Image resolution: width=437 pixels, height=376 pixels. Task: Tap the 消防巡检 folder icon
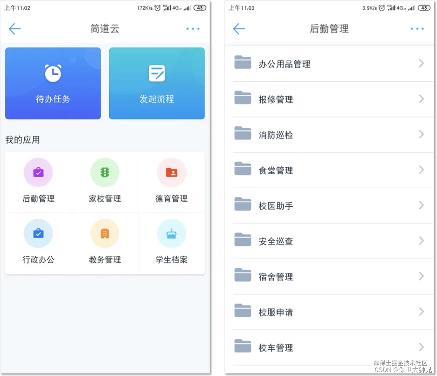[x=243, y=134]
